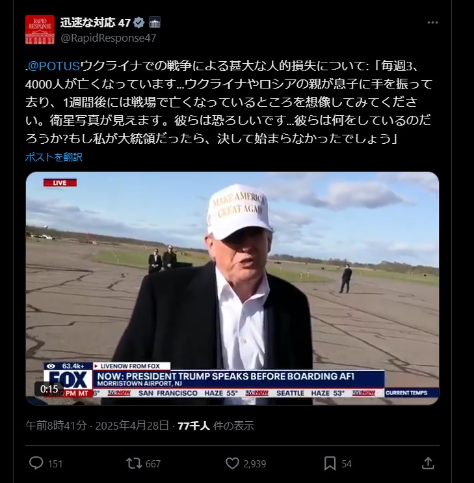Click the 2,939 likes count
Screen dimensions: 474x483
(255, 463)
